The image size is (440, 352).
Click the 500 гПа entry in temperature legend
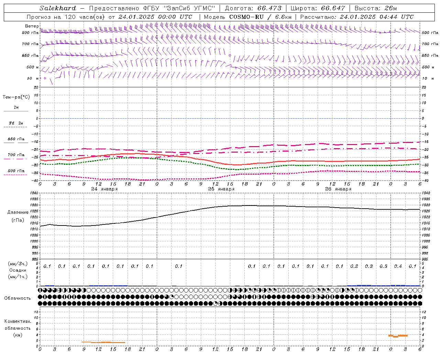point(16,171)
